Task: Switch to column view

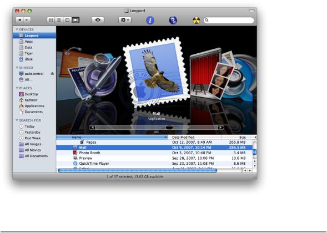Action: (x=67, y=20)
